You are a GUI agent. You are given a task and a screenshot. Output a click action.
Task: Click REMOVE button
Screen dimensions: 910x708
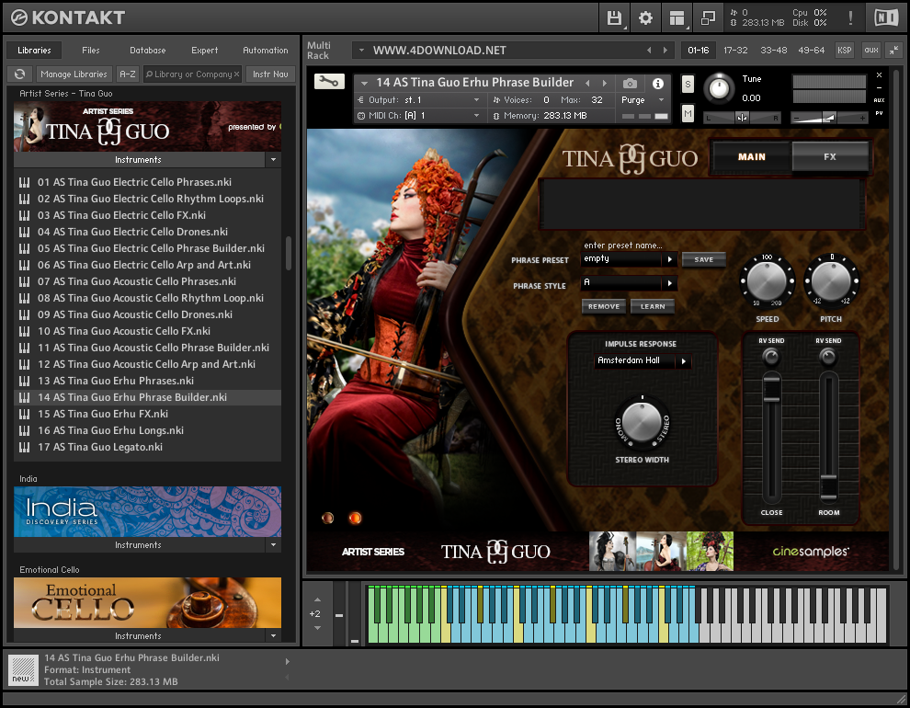[x=604, y=306]
